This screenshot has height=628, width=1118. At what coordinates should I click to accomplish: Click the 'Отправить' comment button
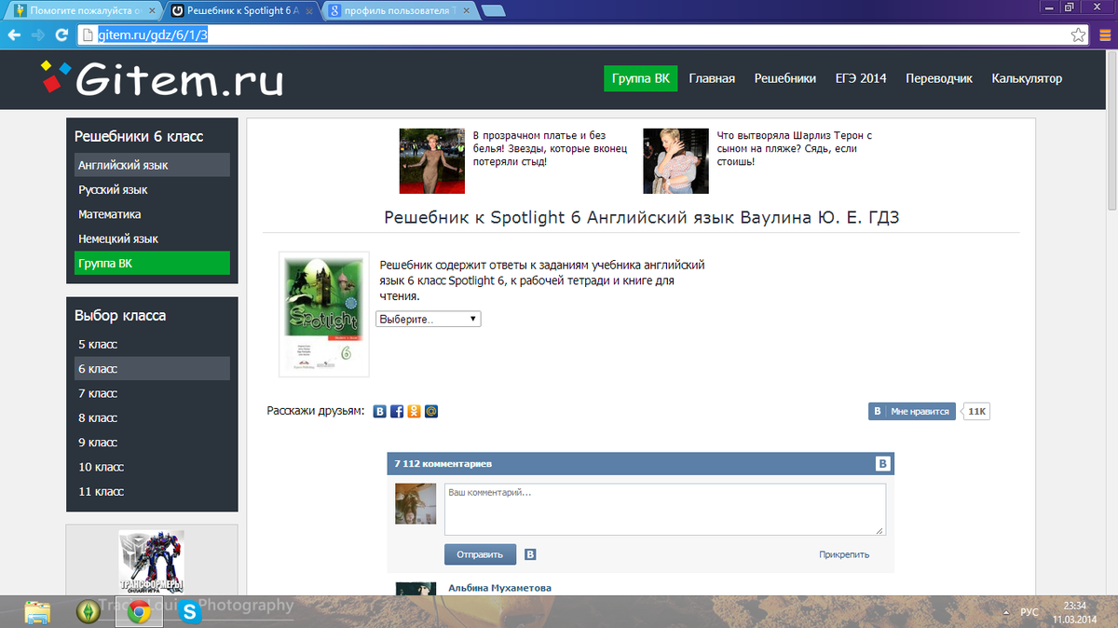(480, 554)
